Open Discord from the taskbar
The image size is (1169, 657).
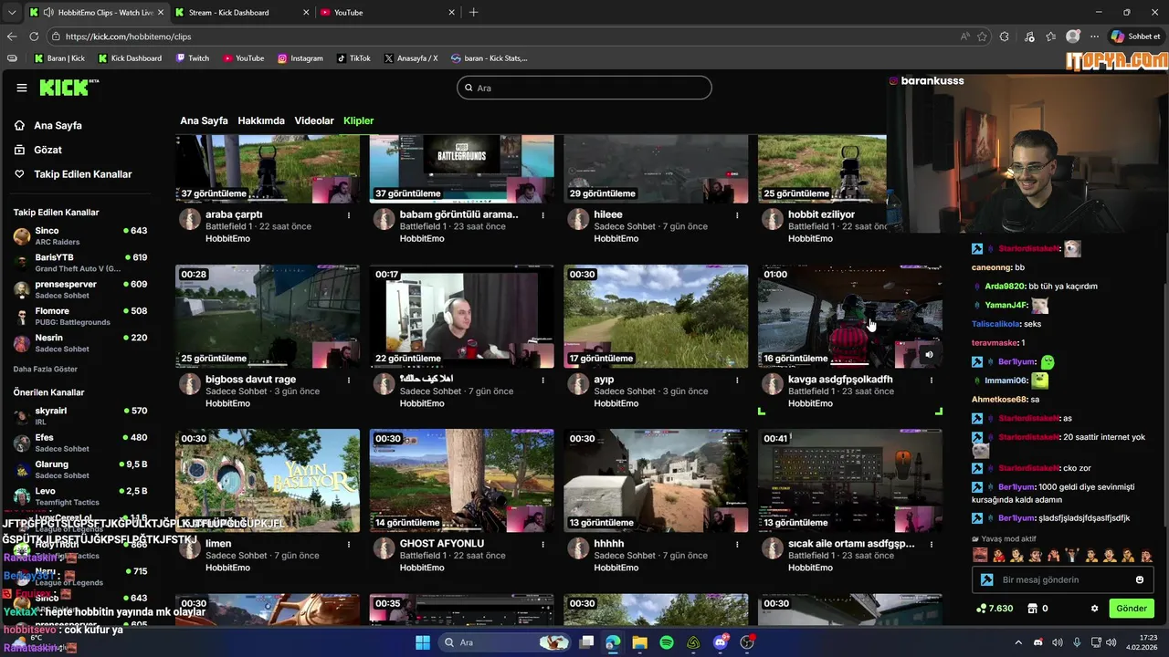coord(721,642)
